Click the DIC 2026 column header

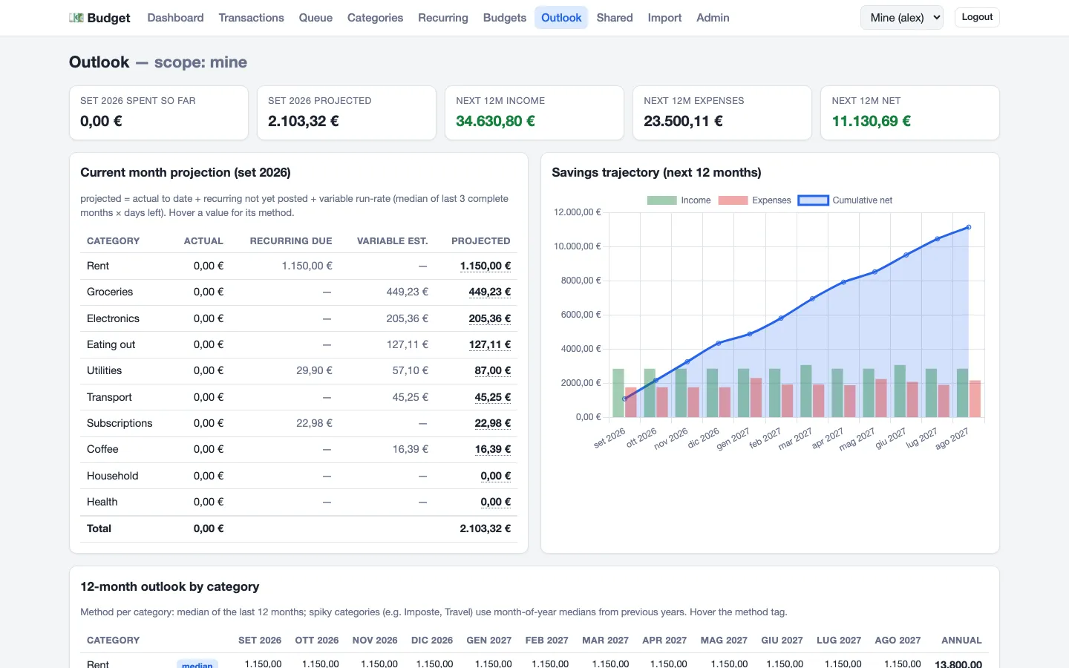pyautogui.click(x=432, y=641)
